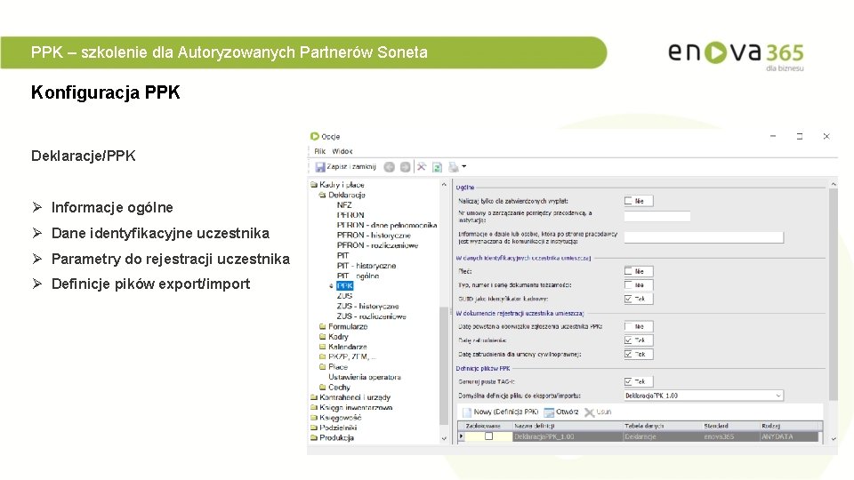Select PFRON - rozliczeniowe tree item
The image size is (854, 480).
pos(377,245)
